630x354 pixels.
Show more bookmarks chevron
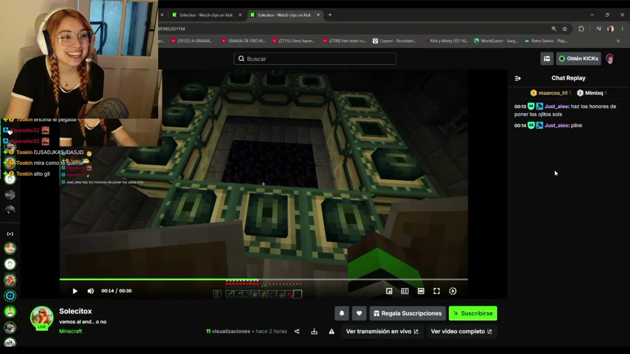point(618,41)
